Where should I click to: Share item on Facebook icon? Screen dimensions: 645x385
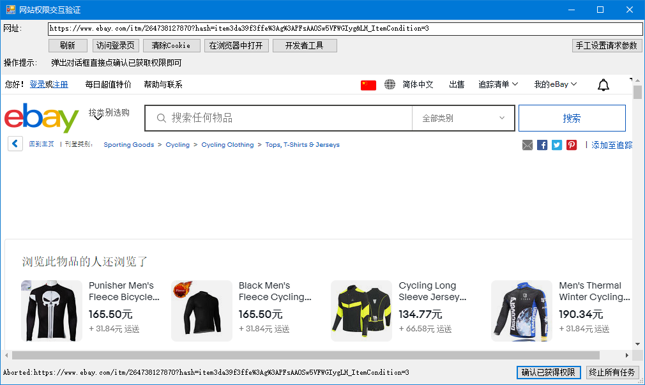[x=542, y=145]
